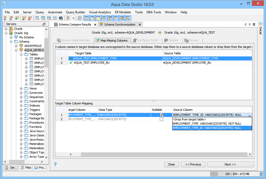
Task: Expand the ANONYMOUS schema node
Action: click(16, 46)
